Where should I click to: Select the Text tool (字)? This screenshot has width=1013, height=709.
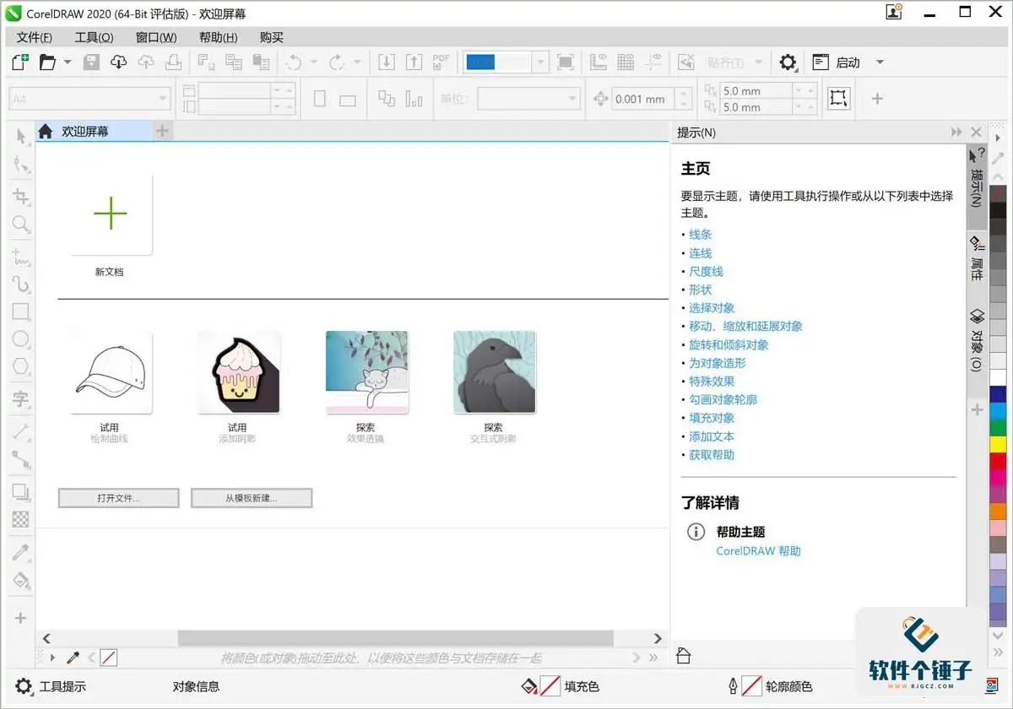21,398
